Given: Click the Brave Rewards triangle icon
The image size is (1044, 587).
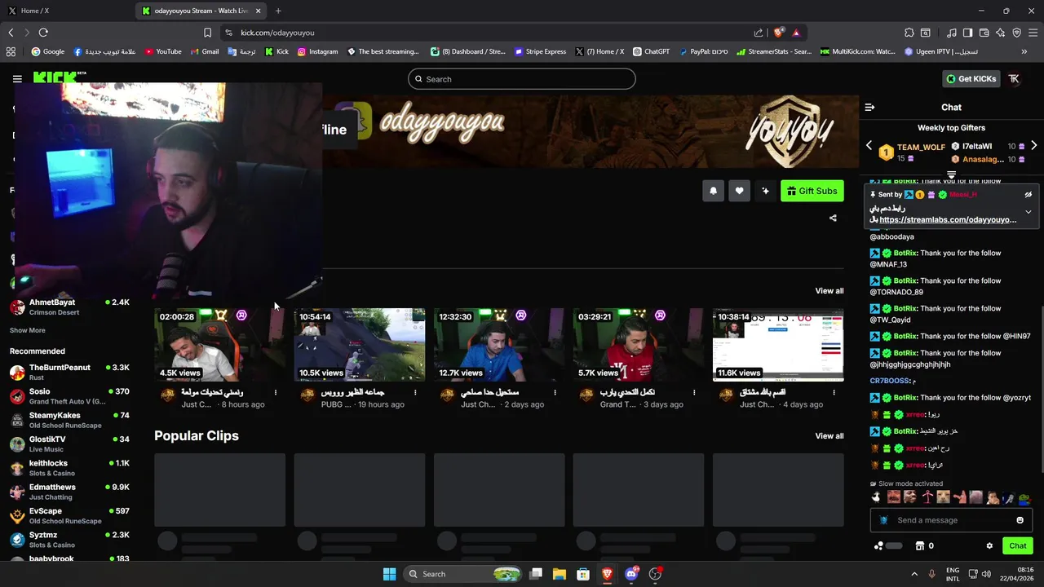Looking at the screenshot, I should click(x=796, y=33).
